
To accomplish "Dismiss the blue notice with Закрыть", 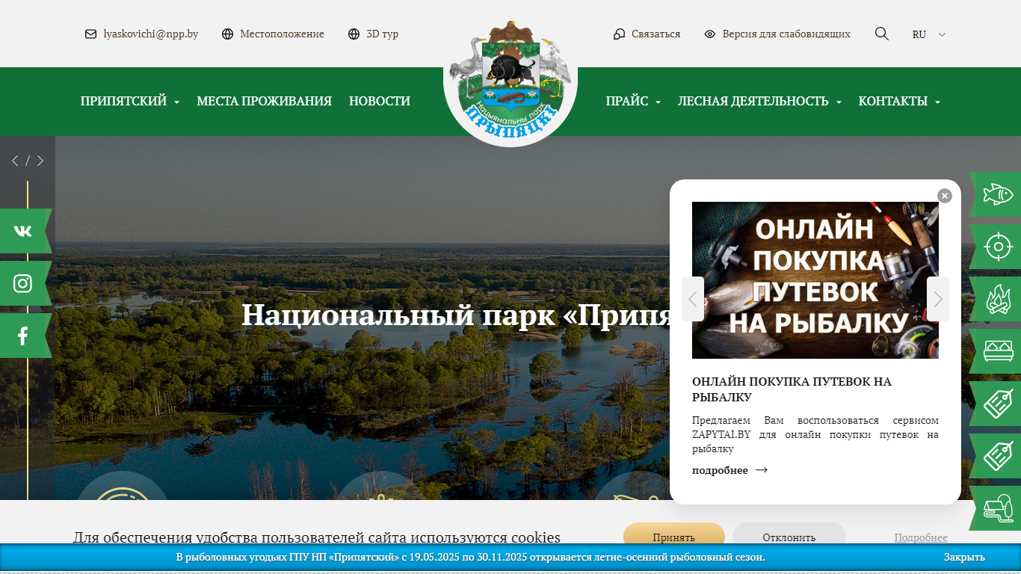I will click(x=964, y=558).
